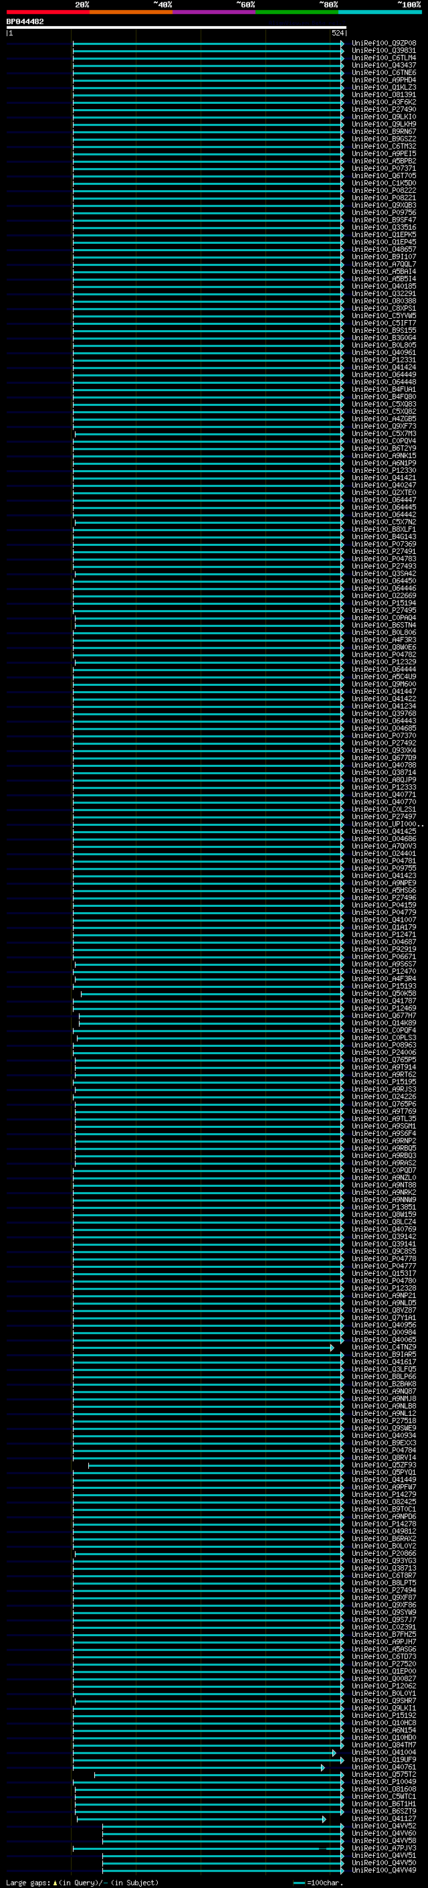This screenshot has width=428, height=1888.
Task: Select hit UniRef100_Q9ZP08
Action: coord(384,44)
